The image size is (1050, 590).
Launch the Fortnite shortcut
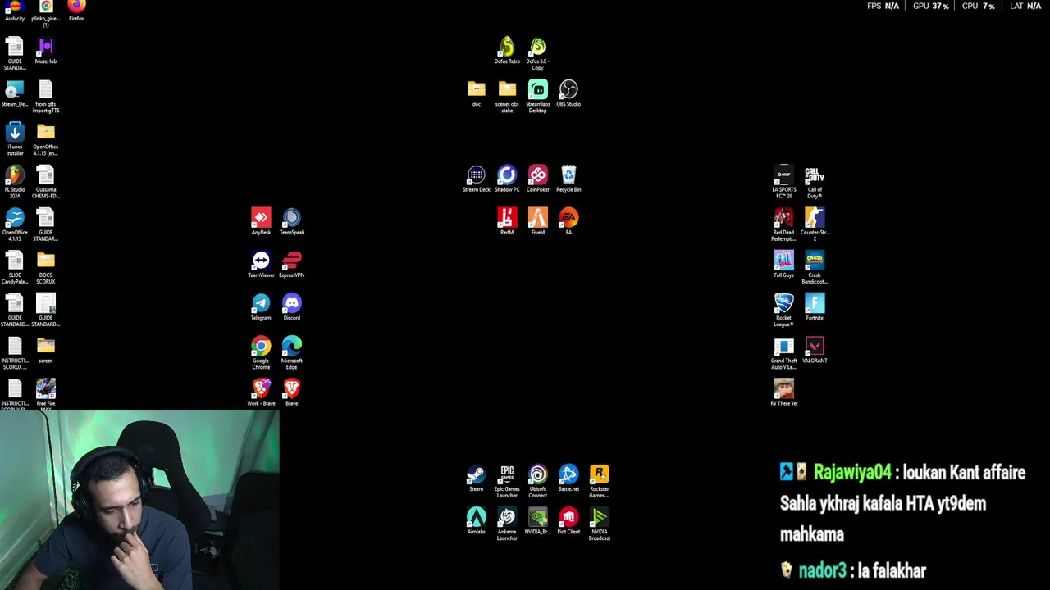pos(815,307)
